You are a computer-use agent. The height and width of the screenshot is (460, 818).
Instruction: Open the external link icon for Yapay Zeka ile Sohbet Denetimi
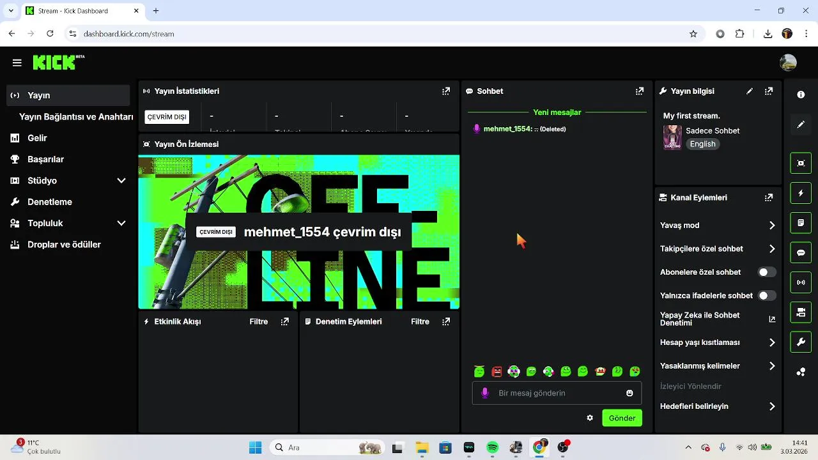click(772, 319)
